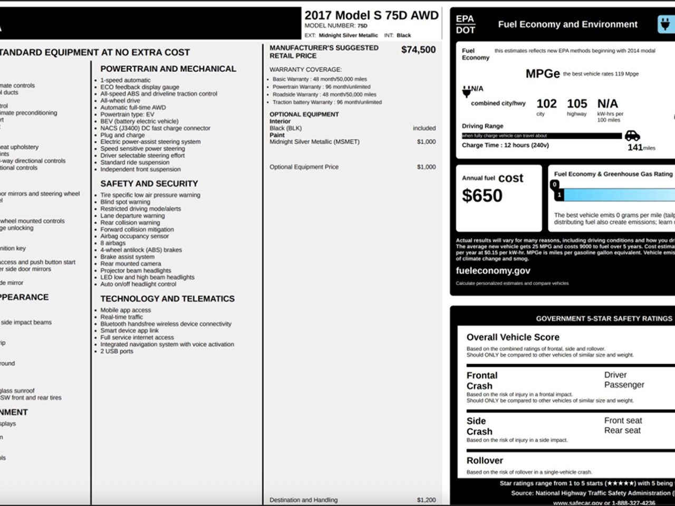Image resolution: width=675 pixels, height=506 pixels.
Task: Click the large 'MPGe' label
Action: 543,74
